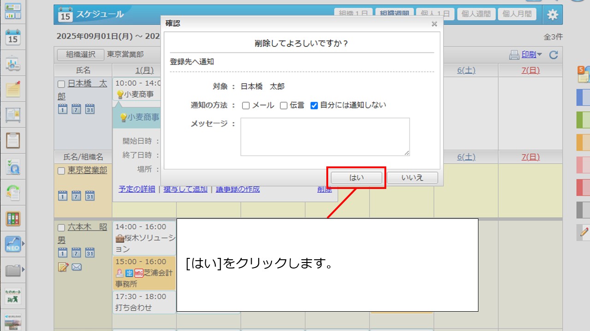Click the printer icon
The width and height of the screenshot is (590, 331).
[514, 55]
